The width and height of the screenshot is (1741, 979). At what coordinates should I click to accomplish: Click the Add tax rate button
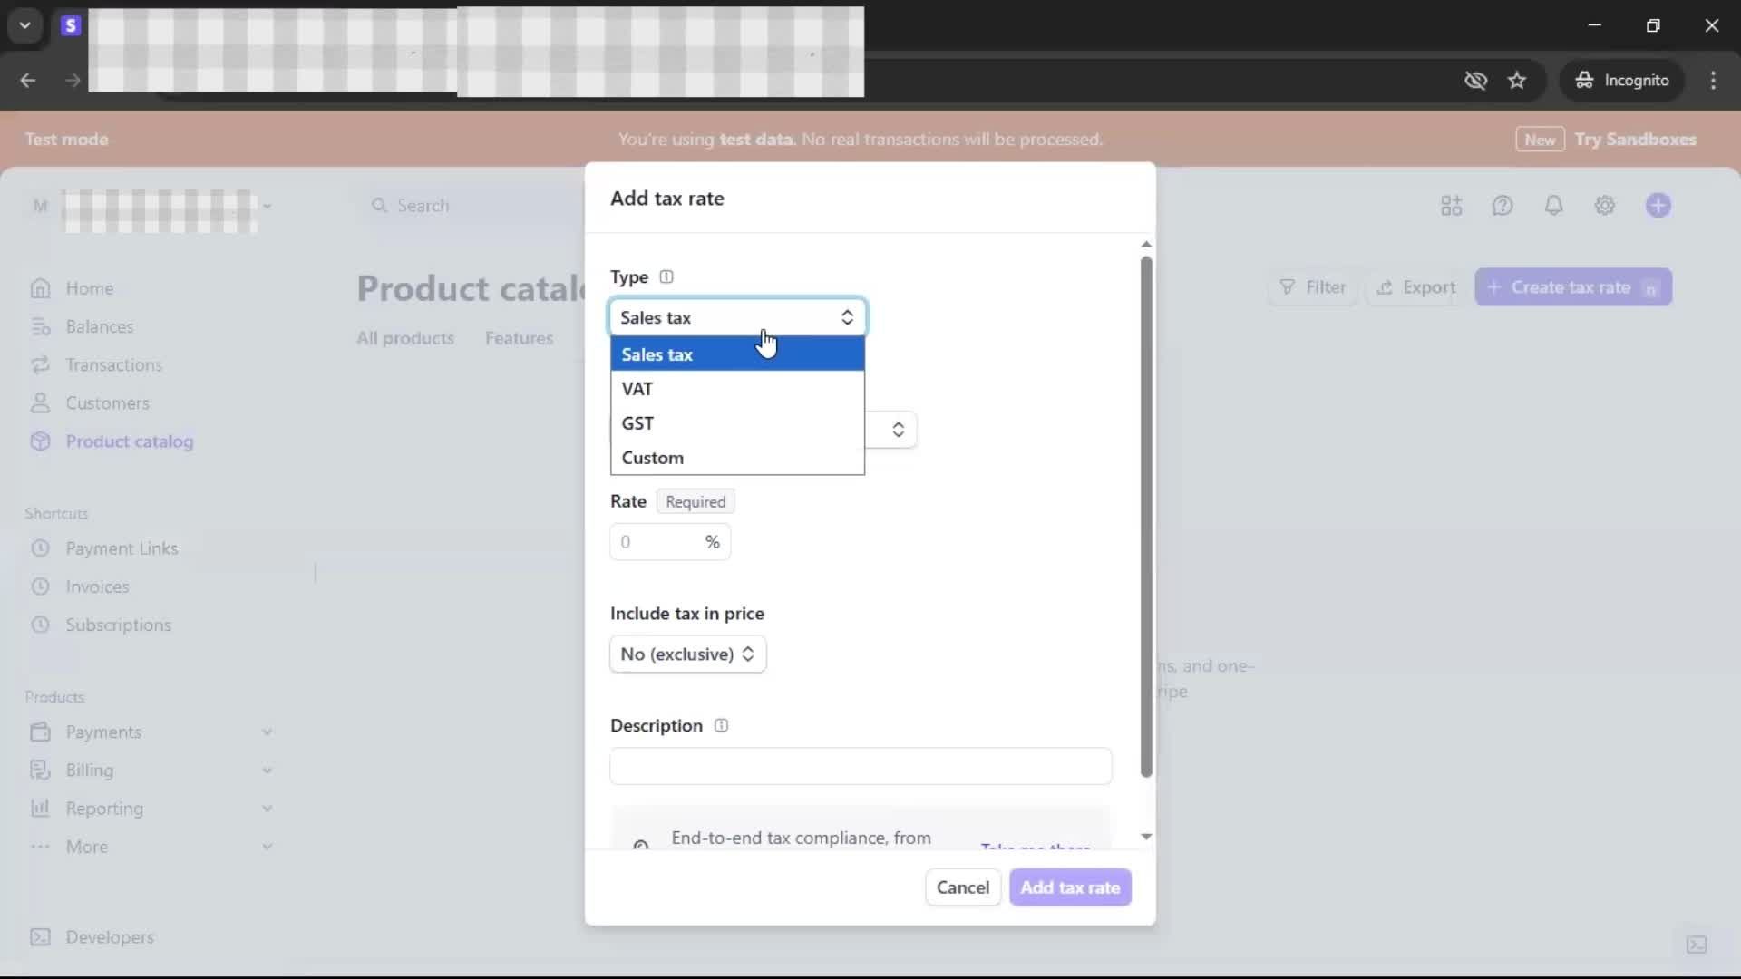1070,887
